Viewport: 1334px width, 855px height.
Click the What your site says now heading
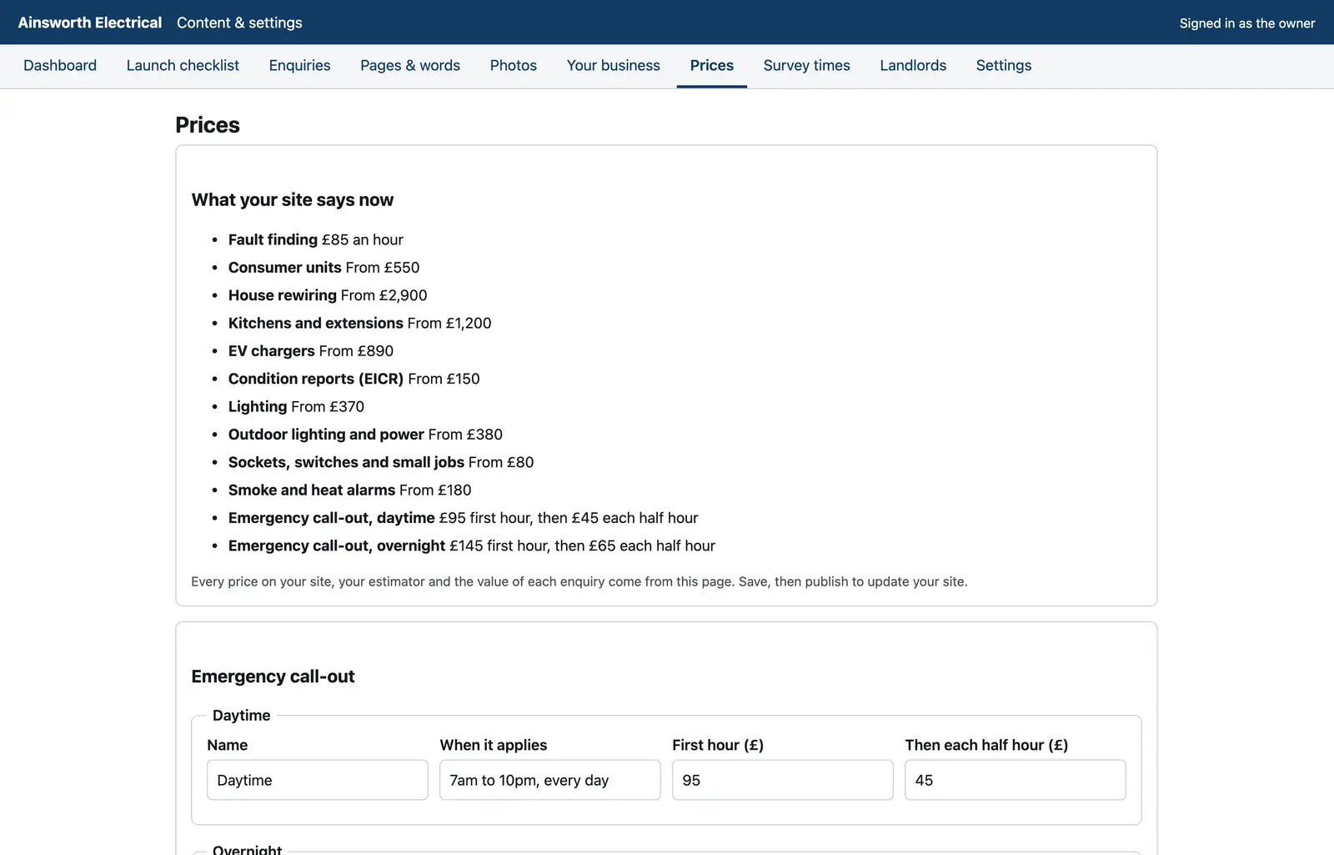(x=293, y=200)
